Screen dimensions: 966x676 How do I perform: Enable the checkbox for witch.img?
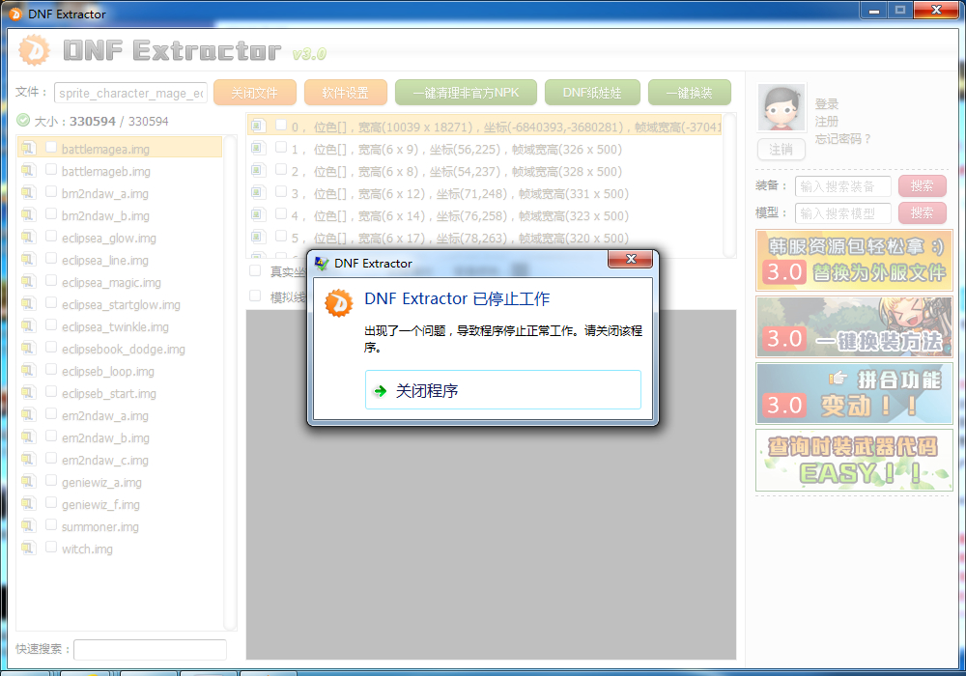pos(51,547)
